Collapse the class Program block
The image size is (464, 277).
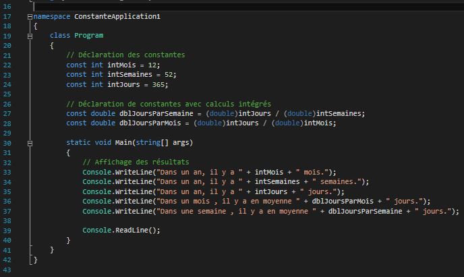click(30, 36)
